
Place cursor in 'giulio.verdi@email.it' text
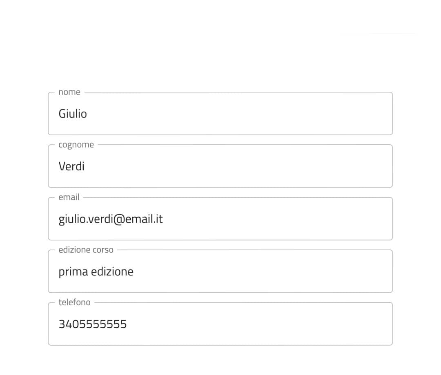coord(111,219)
